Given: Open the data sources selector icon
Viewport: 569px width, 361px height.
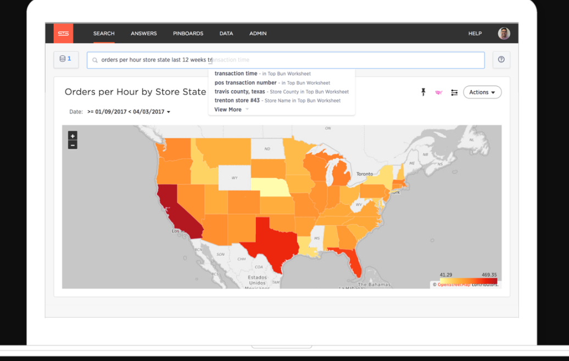Looking at the screenshot, I should click(66, 59).
